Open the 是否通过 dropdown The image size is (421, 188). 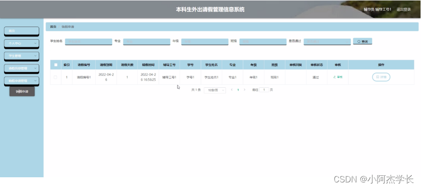(327, 42)
